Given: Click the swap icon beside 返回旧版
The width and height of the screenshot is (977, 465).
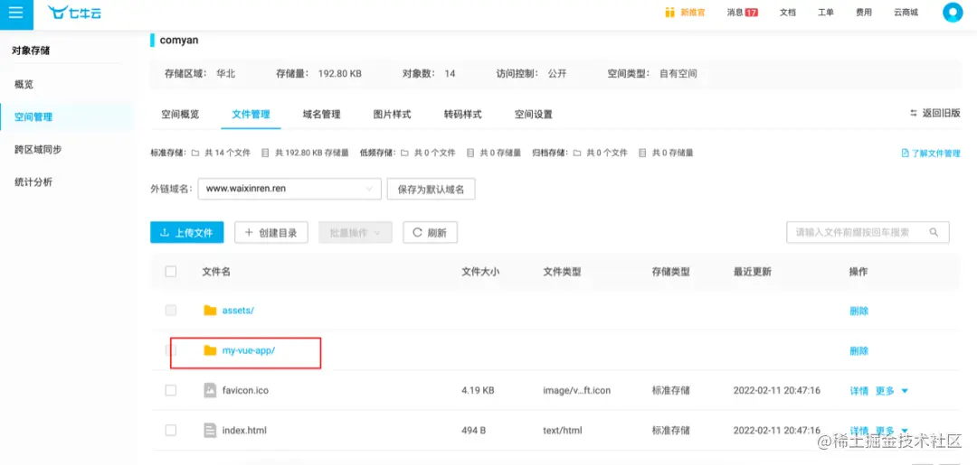Looking at the screenshot, I should 914,113.
